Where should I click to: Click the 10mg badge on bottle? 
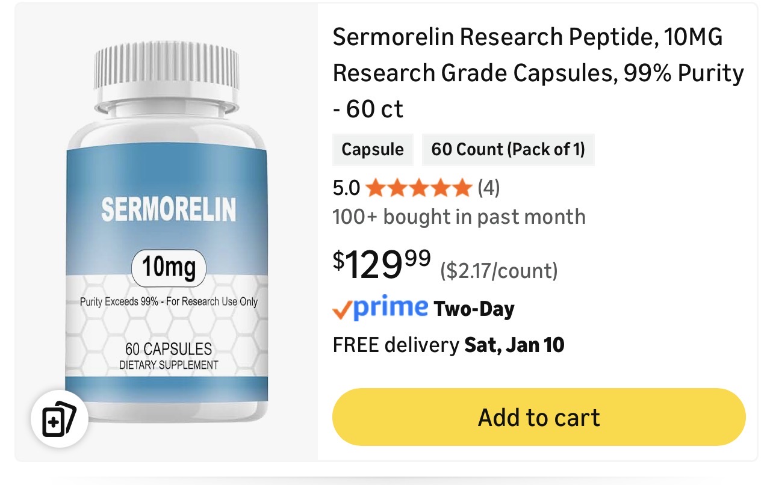click(169, 268)
